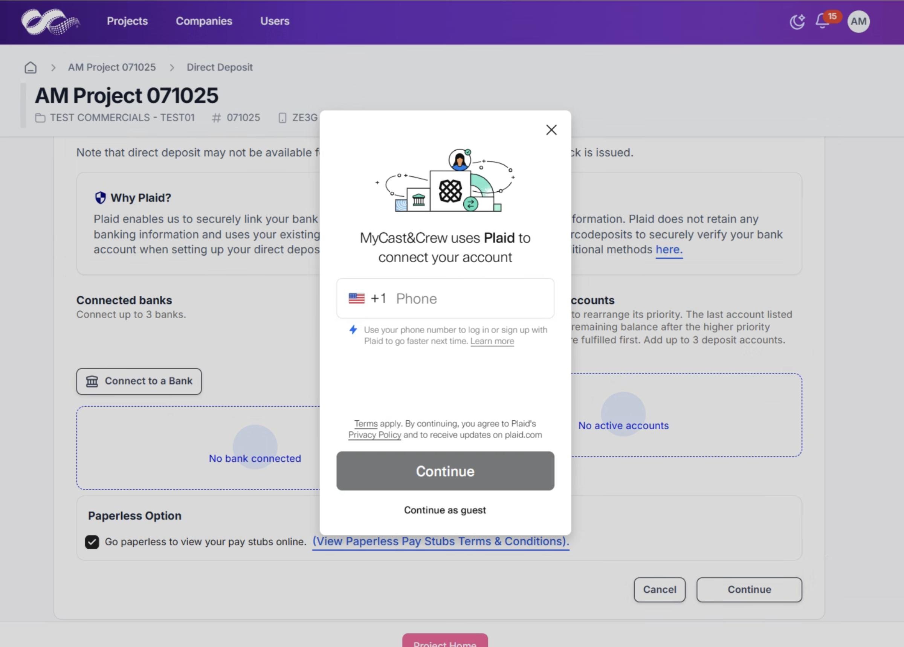
Task: Open Plaid's Privacy Policy link
Action: coord(374,435)
